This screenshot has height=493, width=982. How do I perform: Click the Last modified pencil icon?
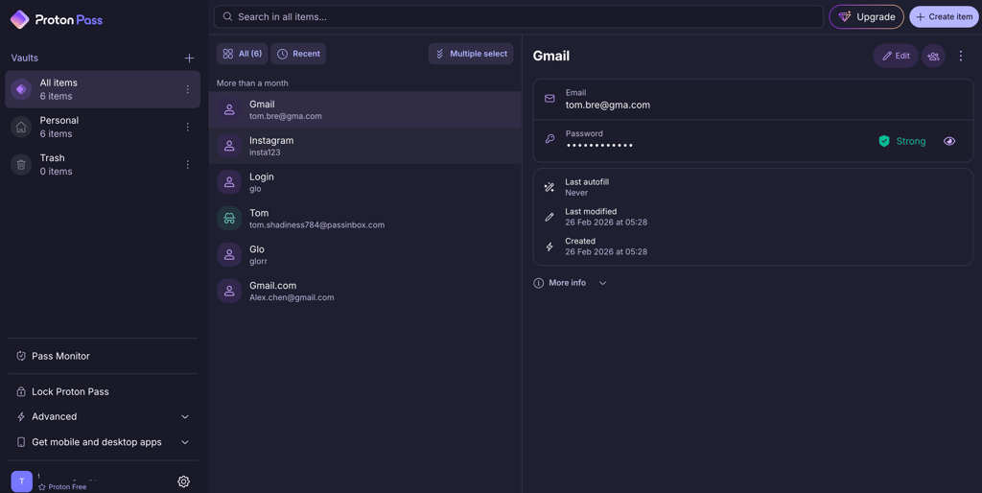549,217
